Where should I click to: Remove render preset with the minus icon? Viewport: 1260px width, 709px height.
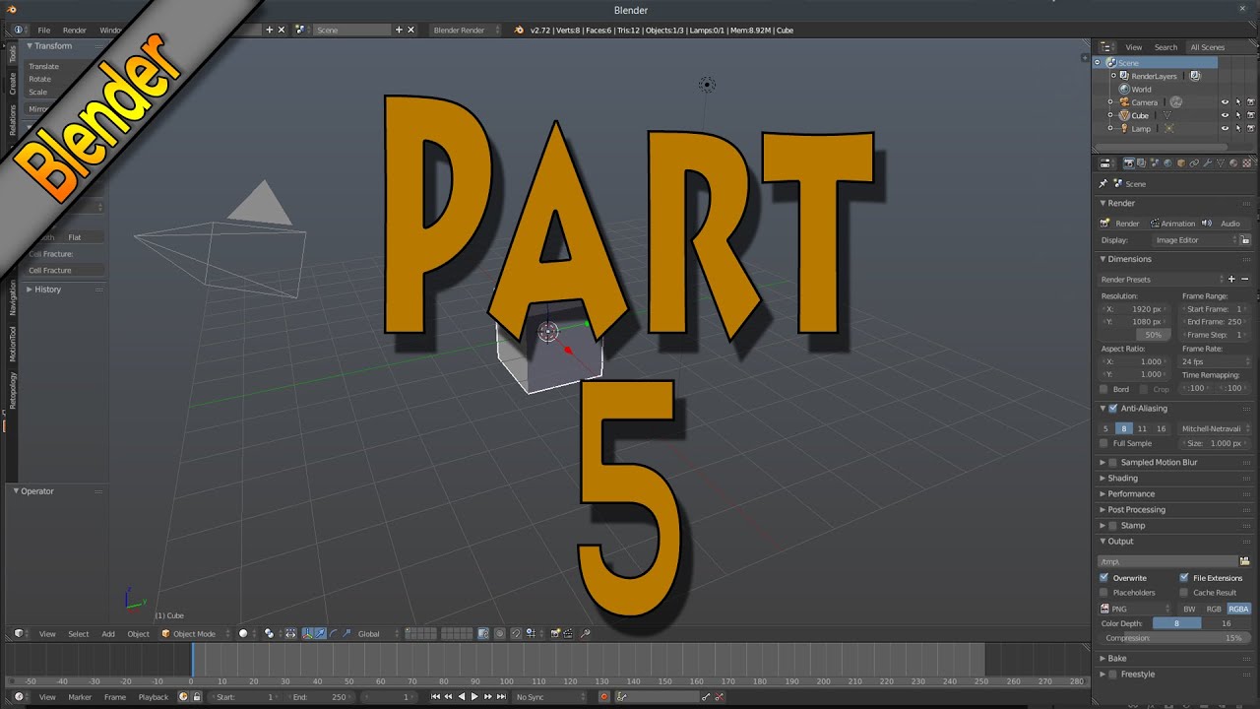(x=1244, y=280)
